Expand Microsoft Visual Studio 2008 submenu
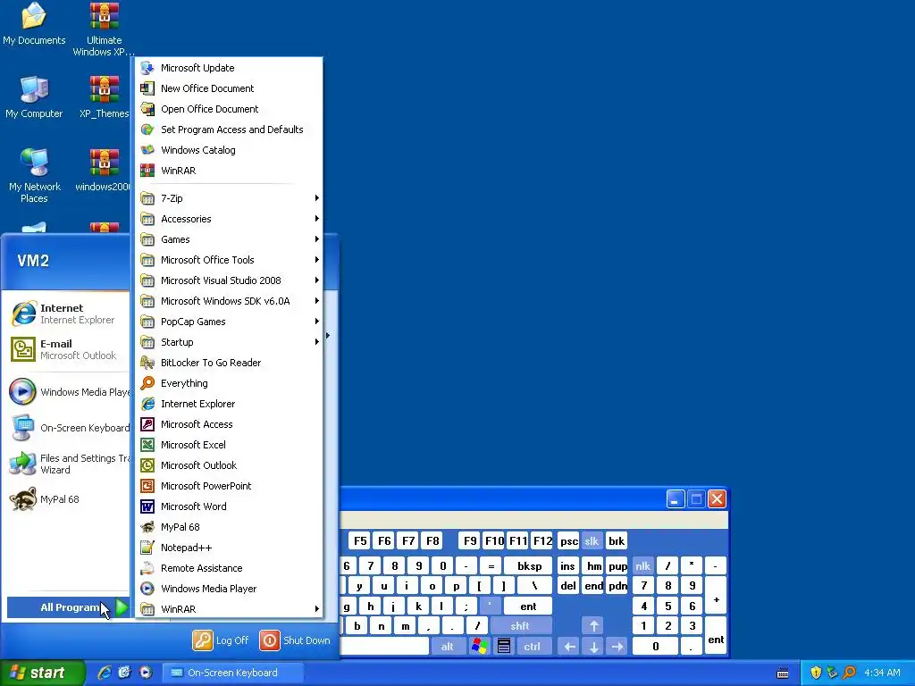Image resolution: width=915 pixels, height=686 pixels. [229, 280]
